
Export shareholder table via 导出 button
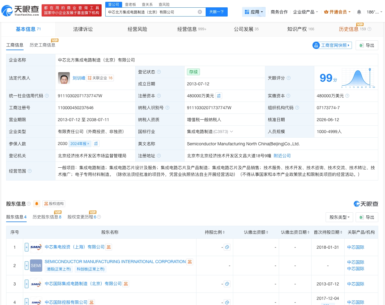[x=367, y=217]
